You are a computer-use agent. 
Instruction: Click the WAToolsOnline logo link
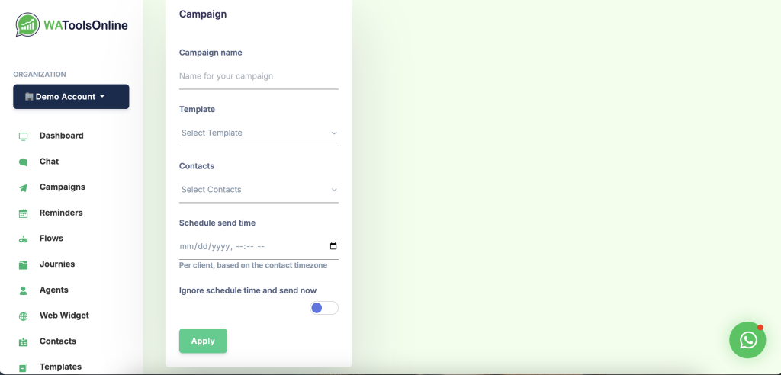(72, 25)
